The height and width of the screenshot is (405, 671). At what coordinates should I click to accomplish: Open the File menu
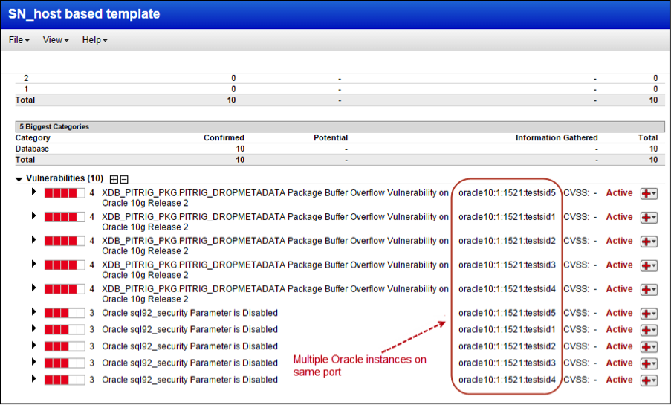[19, 40]
